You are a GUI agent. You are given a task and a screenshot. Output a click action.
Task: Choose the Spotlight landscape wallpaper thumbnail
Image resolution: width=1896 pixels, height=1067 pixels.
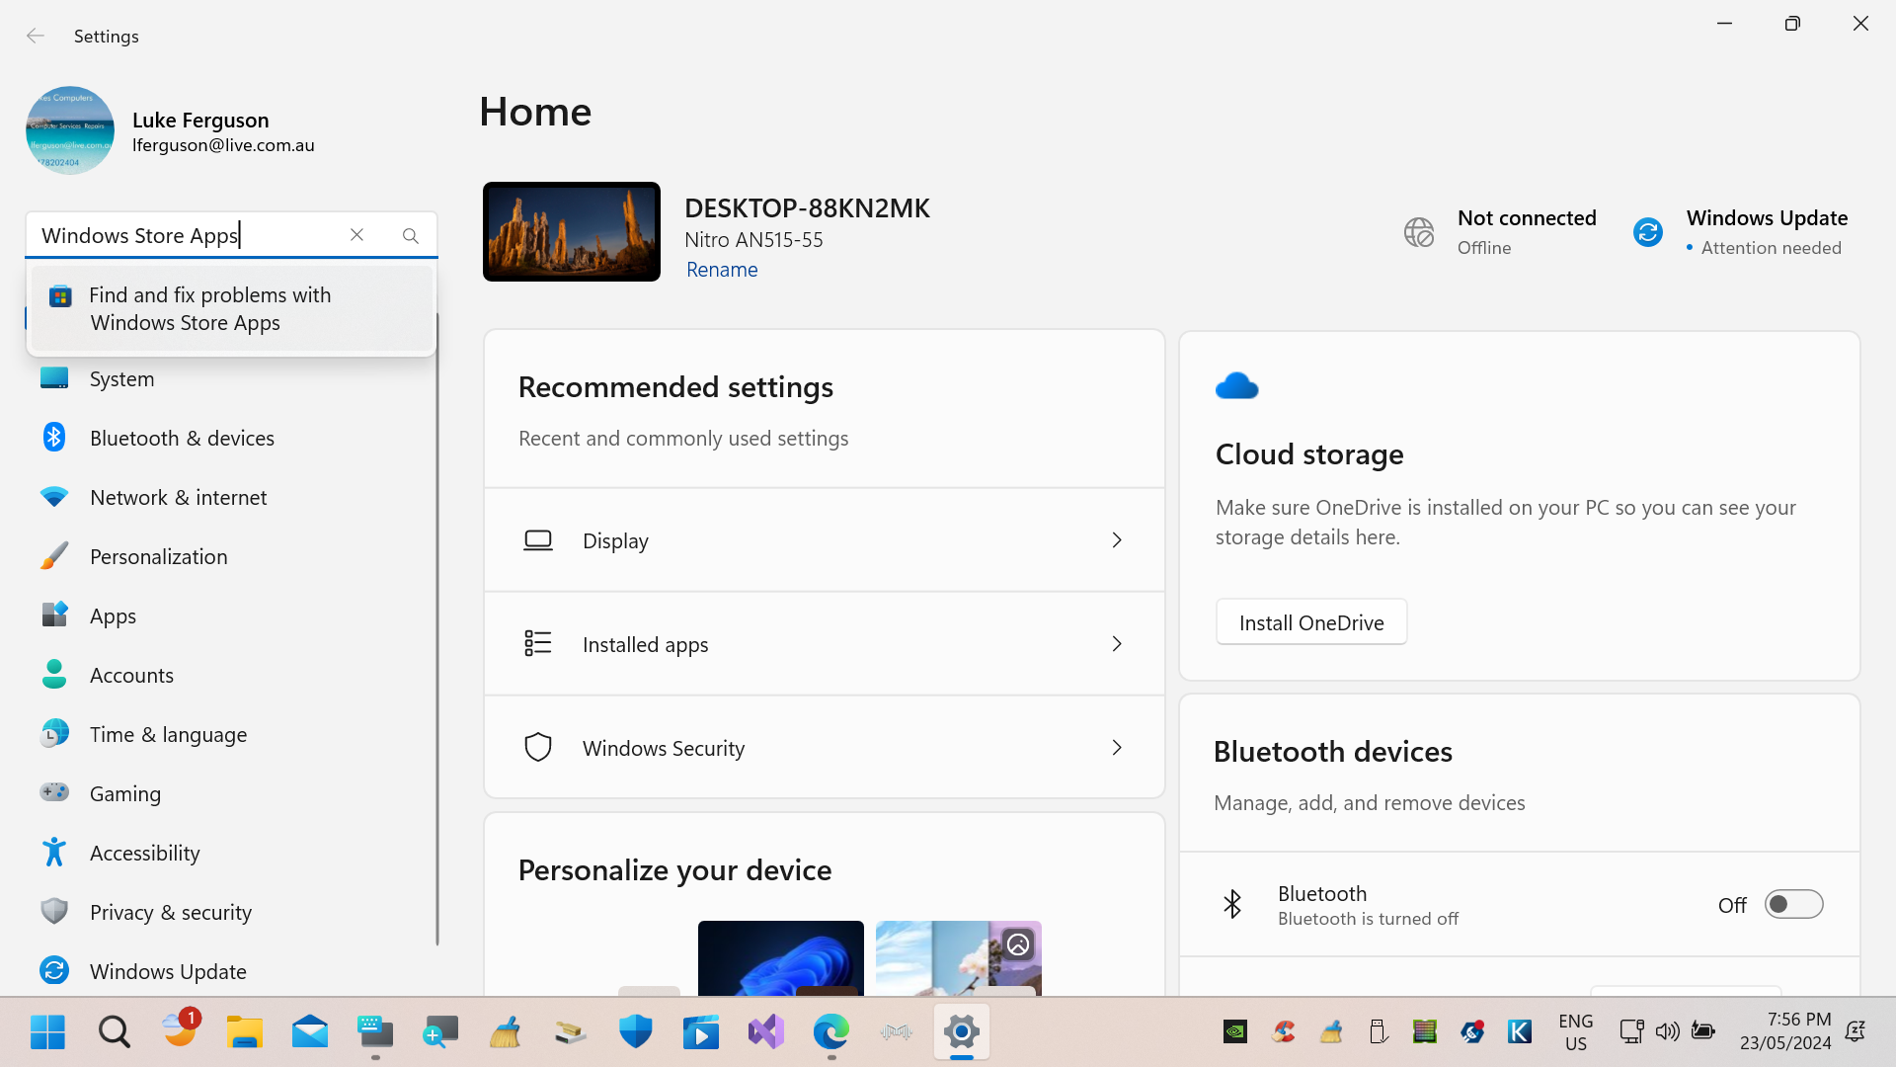(x=958, y=957)
